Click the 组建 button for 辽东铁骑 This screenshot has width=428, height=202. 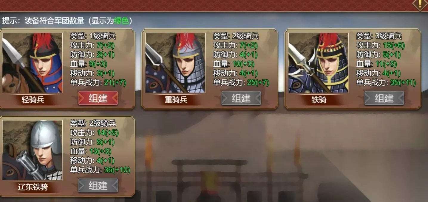[x=98, y=185]
